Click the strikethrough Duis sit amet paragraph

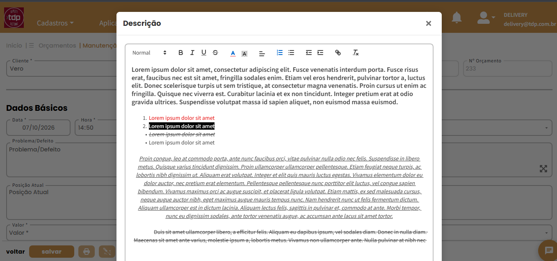(x=280, y=236)
